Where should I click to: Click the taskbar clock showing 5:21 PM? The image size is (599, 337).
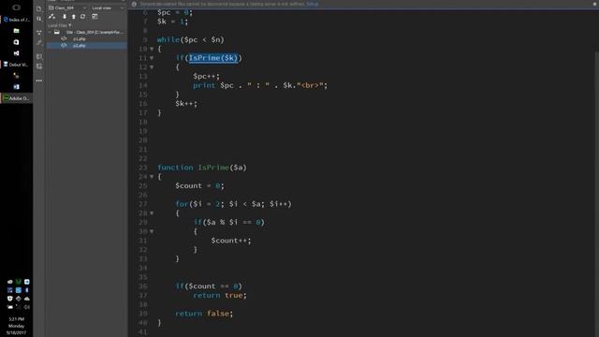(x=16, y=326)
